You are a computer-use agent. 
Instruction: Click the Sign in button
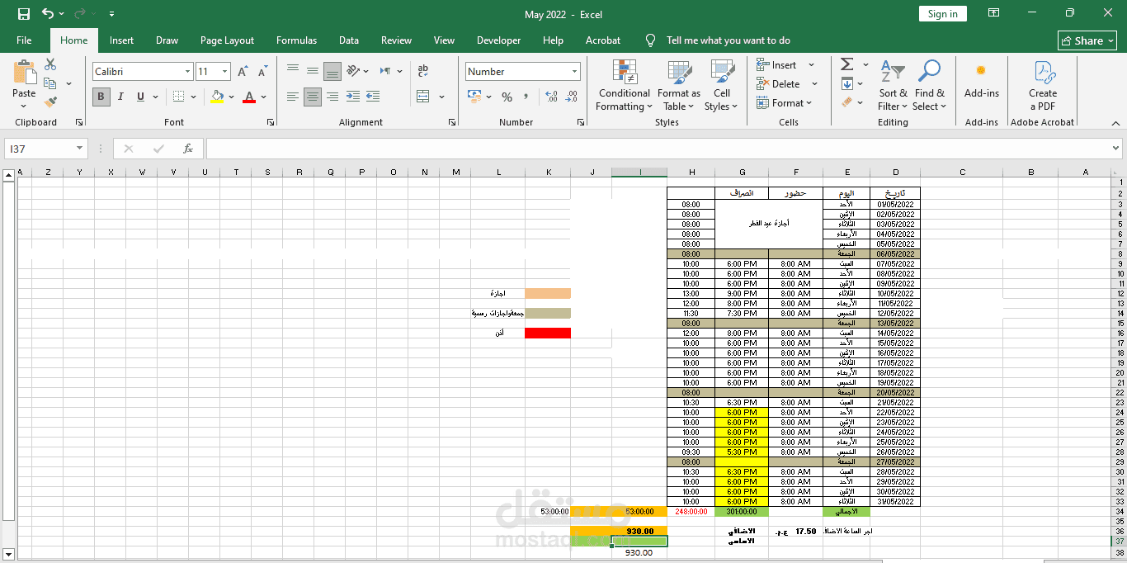click(x=942, y=14)
